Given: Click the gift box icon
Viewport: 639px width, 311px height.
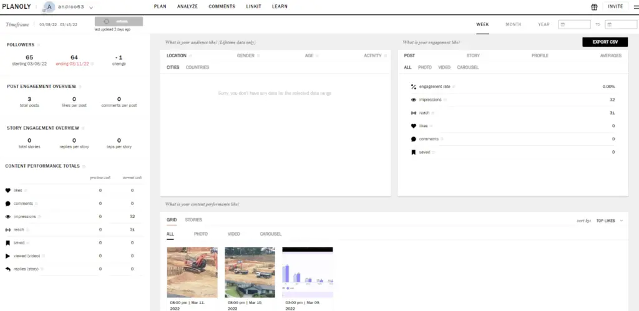Looking at the screenshot, I should pos(594,7).
